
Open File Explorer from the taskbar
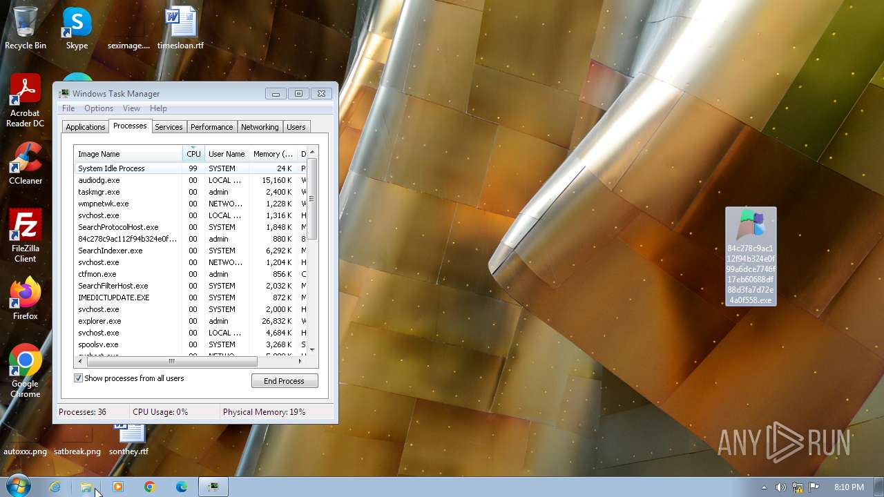(x=86, y=487)
